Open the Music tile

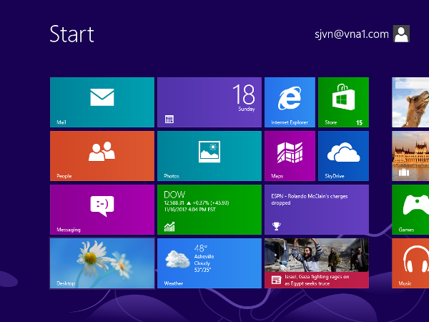(410, 263)
